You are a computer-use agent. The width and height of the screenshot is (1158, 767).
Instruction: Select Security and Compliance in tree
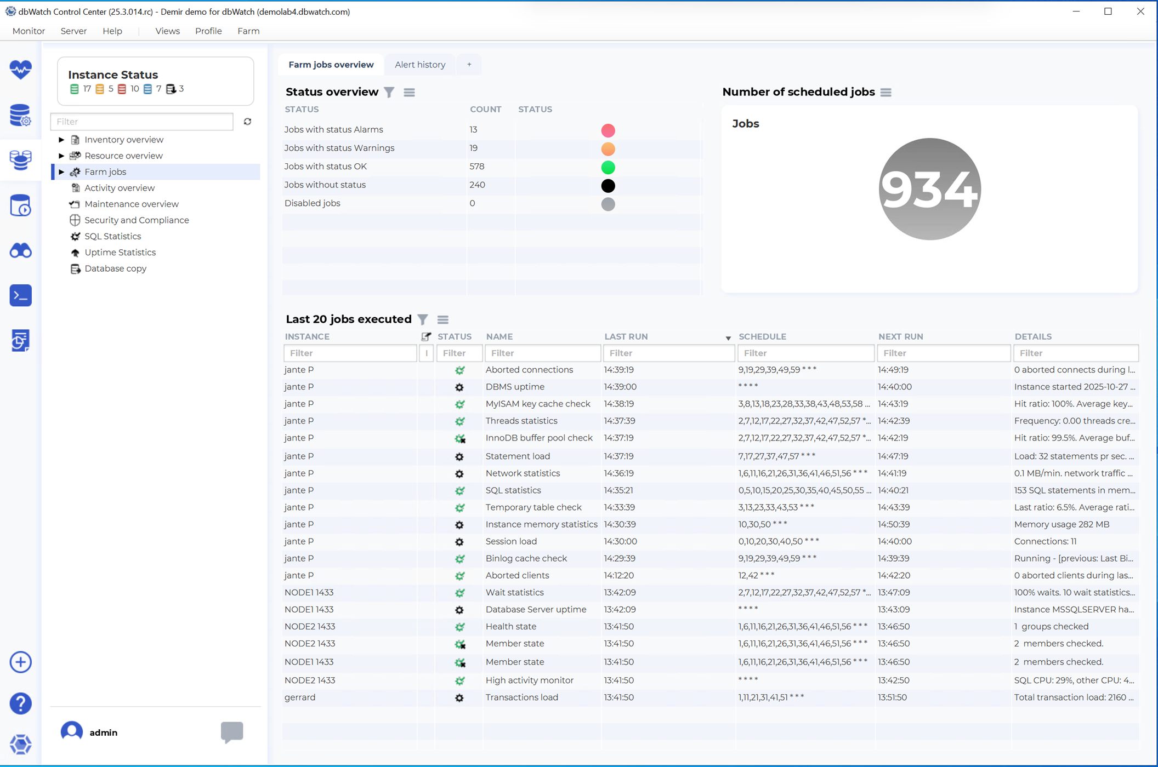tap(136, 220)
